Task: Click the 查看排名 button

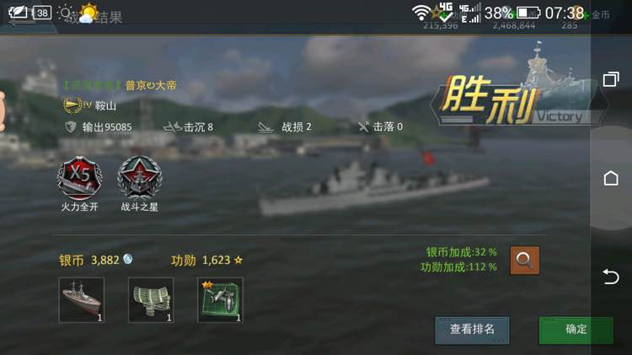Action: point(472,330)
